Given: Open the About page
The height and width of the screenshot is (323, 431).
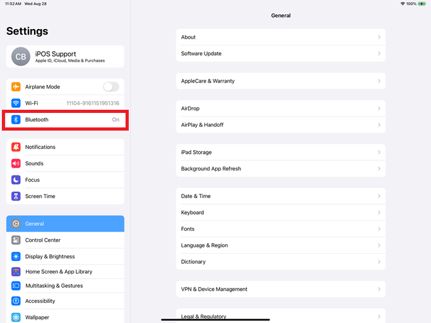Looking at the screenshot, I should coord(281,37).
